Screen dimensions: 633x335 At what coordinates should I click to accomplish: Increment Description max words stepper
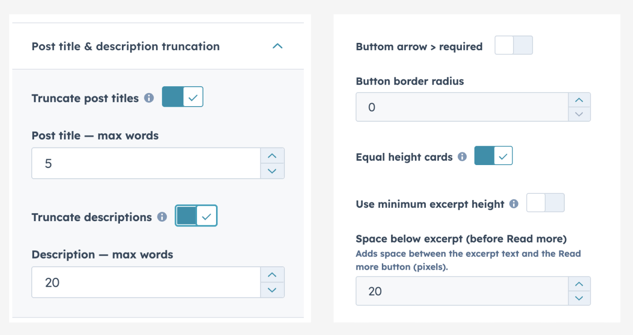point(273,275)
